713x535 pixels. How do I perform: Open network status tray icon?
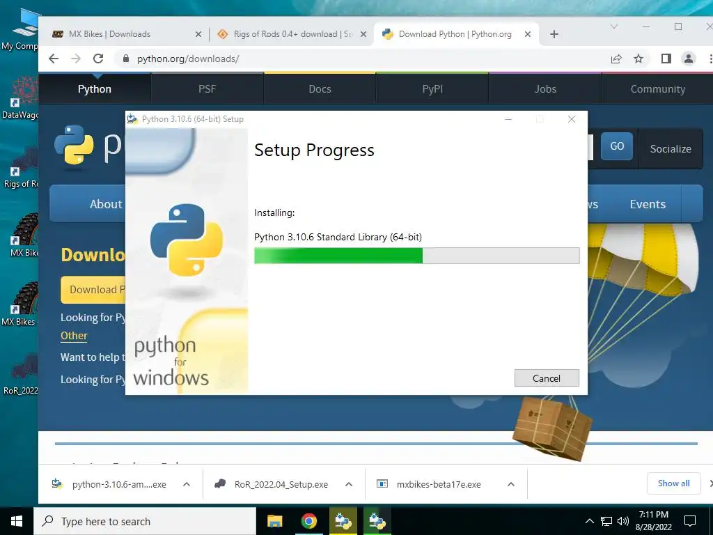[606, 521]
